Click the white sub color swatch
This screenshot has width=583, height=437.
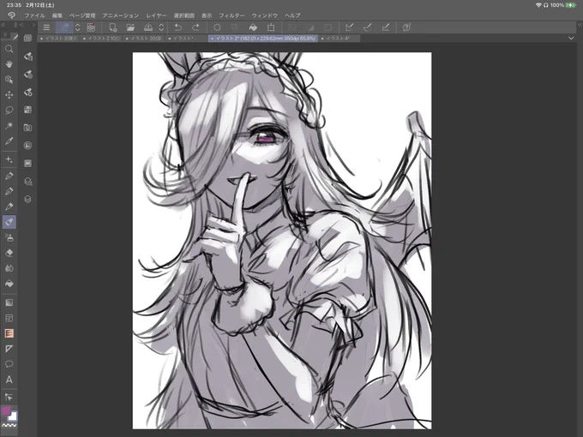pos(13,416)
